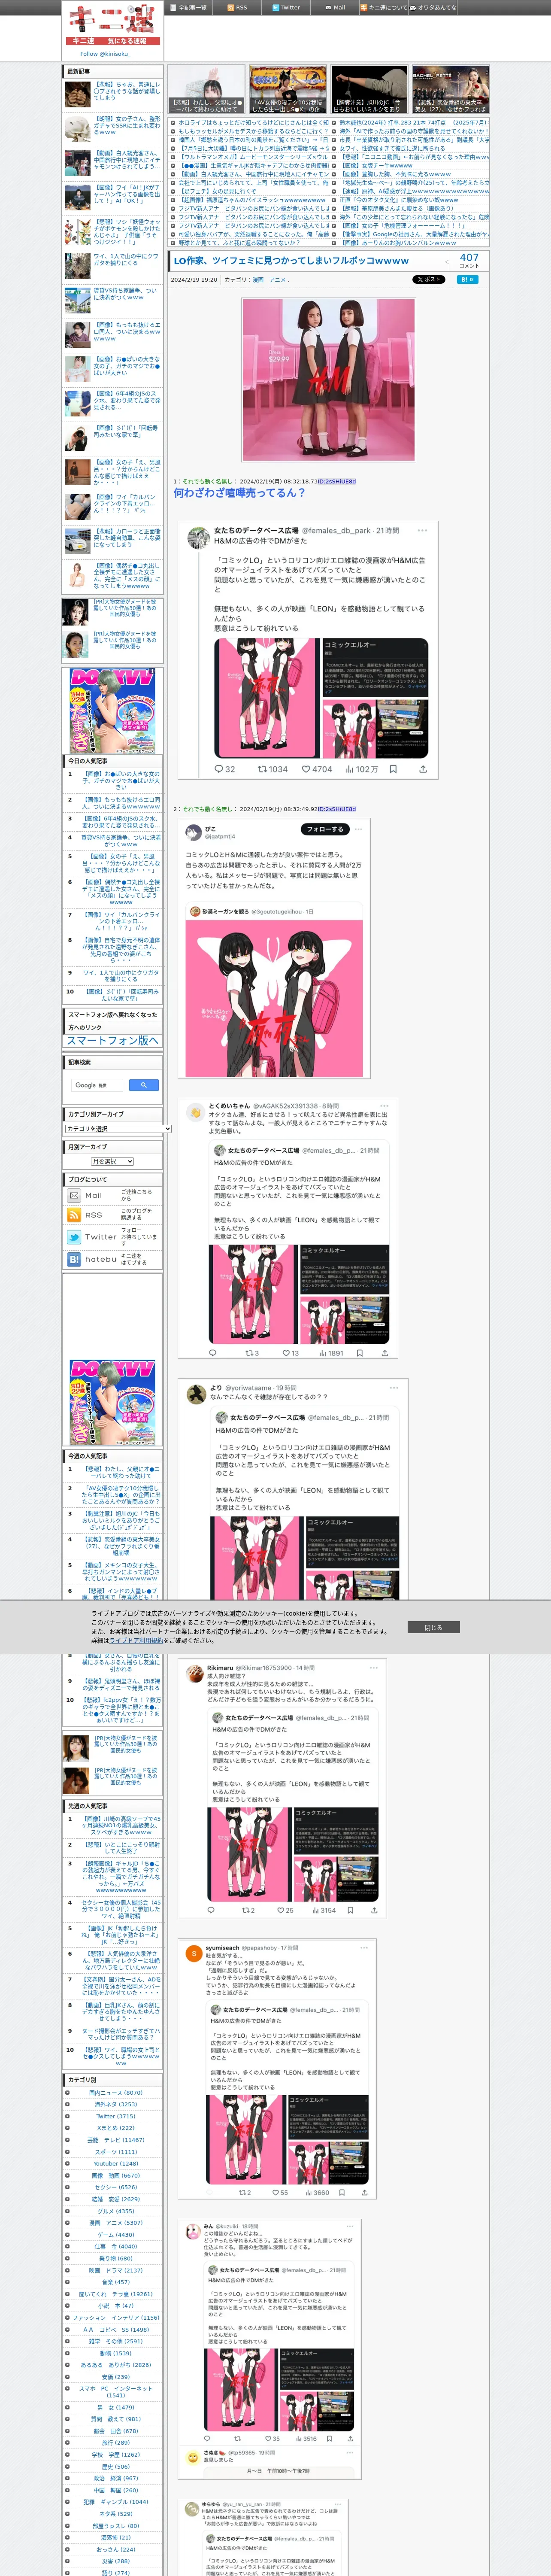
Task: Open the アニメ category link under title
Action: 278,280
